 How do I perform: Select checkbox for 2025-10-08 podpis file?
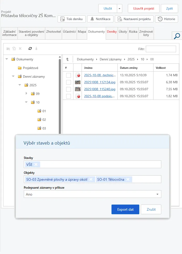[x=68, y=96]
